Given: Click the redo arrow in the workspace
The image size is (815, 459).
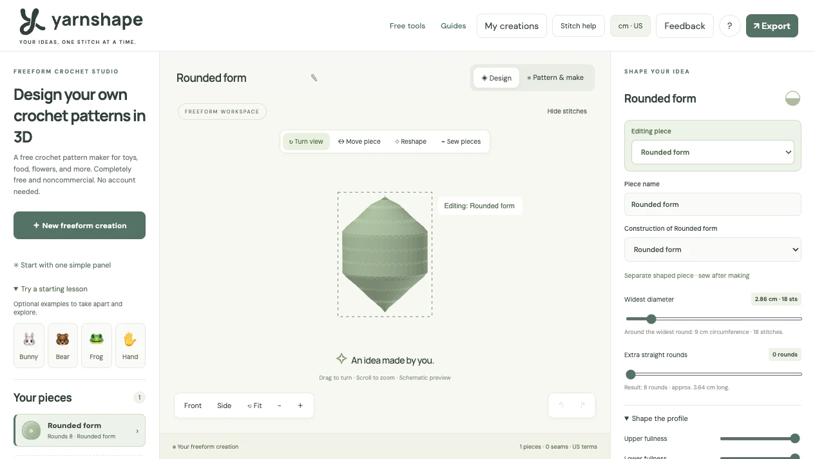Looking at the screenshot, I should 582,405.
